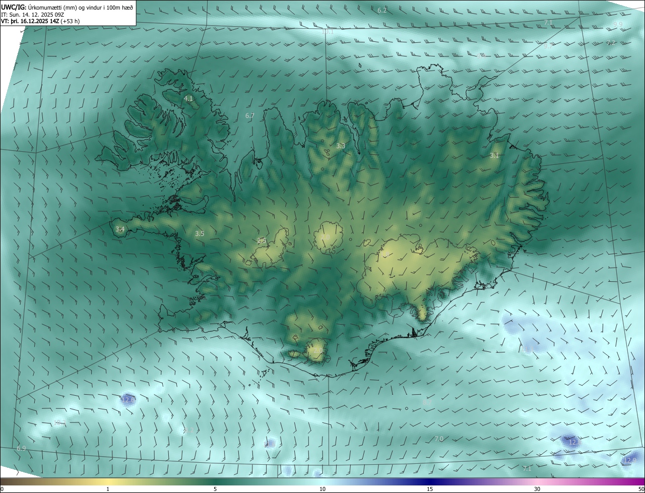This screenshot has width=645, height=493.
Task: Click the "9.7" value label on the map
Action: coord(547,46)
